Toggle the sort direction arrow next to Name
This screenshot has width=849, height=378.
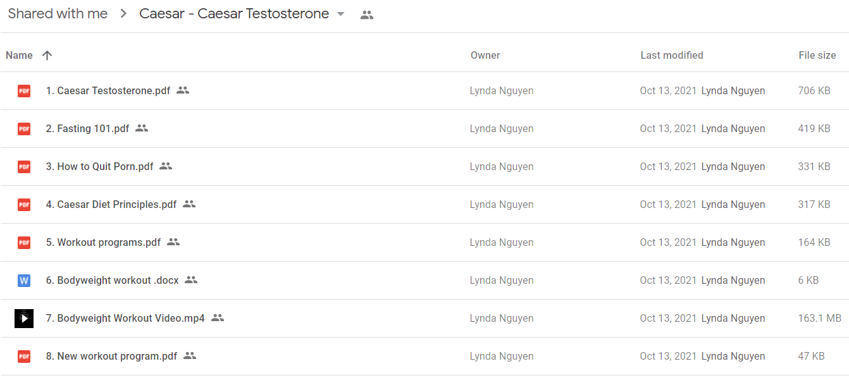tap(47, 55)
